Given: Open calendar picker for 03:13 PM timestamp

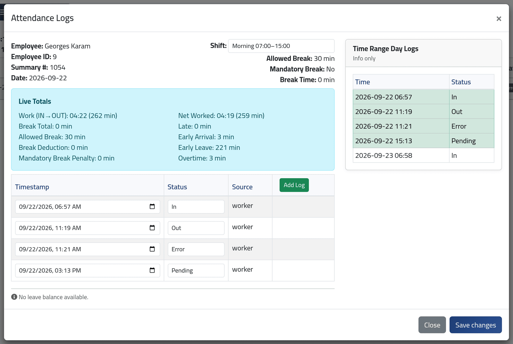Looking at the screenshot, I should click(152, 270).
